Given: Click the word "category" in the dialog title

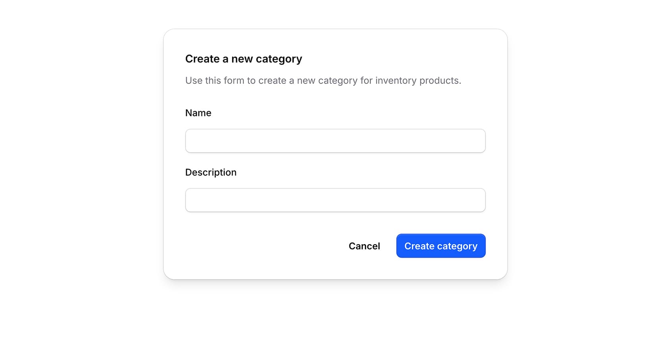Looking at the screenshot, I should click(279, 59).
